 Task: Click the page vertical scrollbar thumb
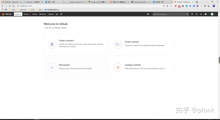click(219, 60)
